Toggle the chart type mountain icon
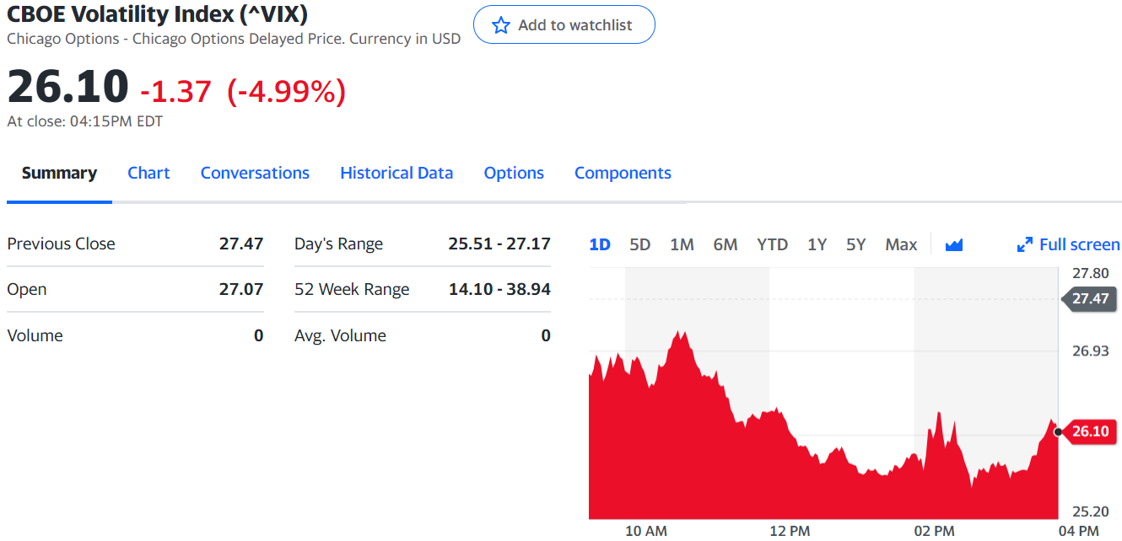The width and height of the screenshot is (1122, 541). point(954,245)
